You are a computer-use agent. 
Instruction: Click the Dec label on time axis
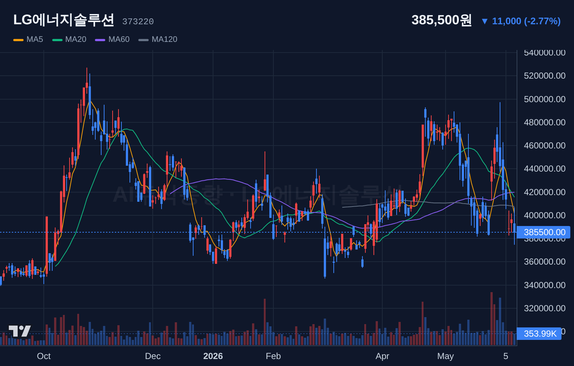coord(153,356)
